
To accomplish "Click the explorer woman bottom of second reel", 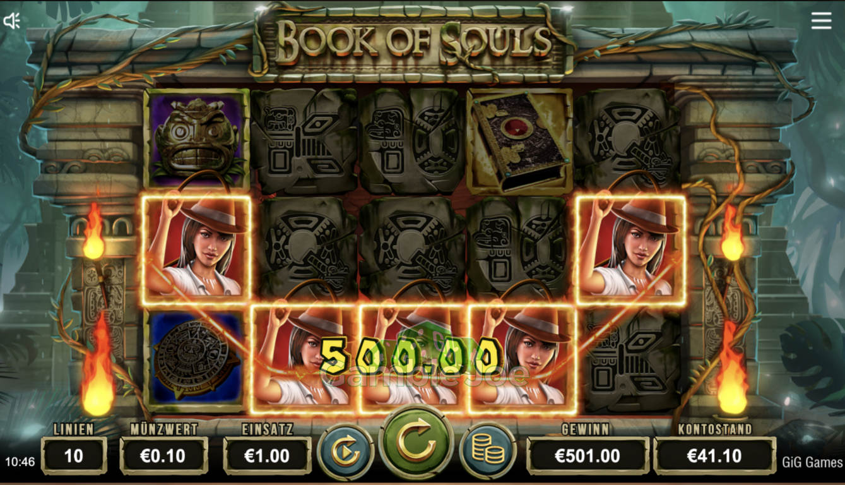I will pos(305,357).
